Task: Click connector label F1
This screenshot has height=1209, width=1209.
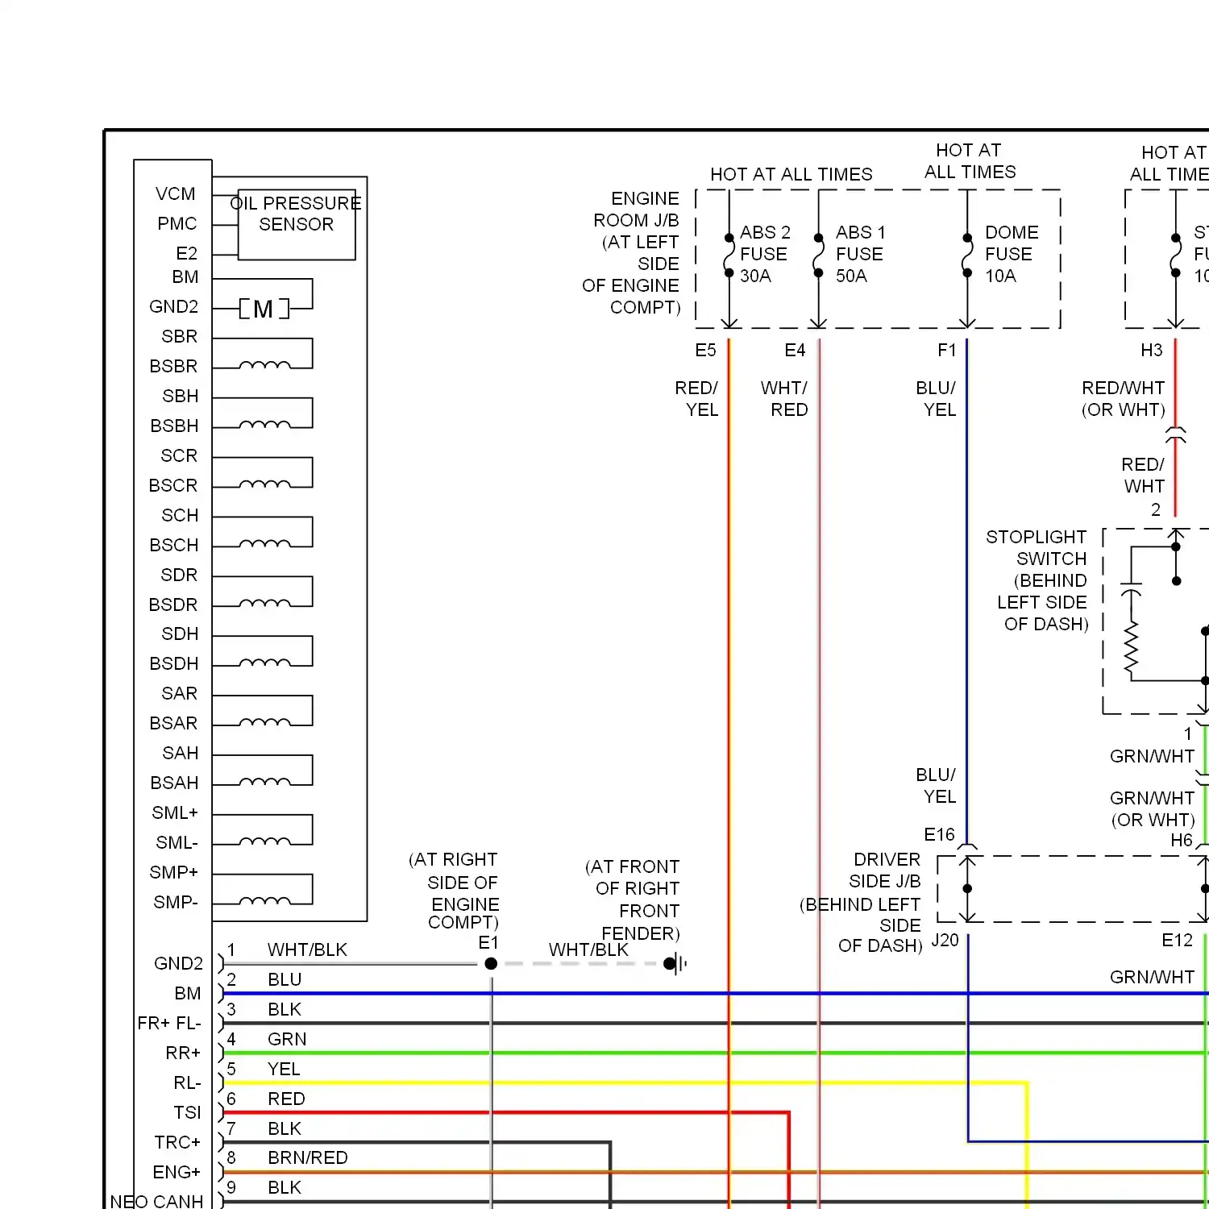Action: [947, 351]
